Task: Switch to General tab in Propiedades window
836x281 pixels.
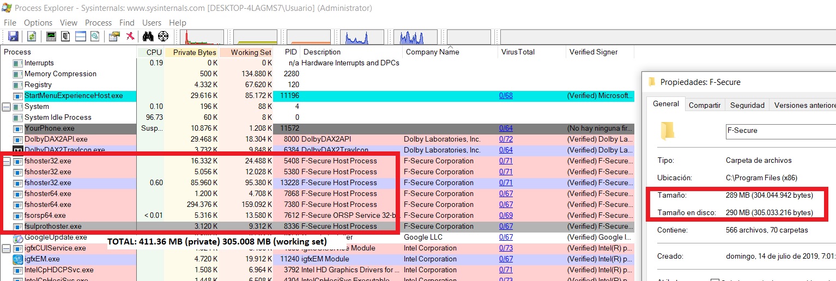Action: (x=666, y=104)
